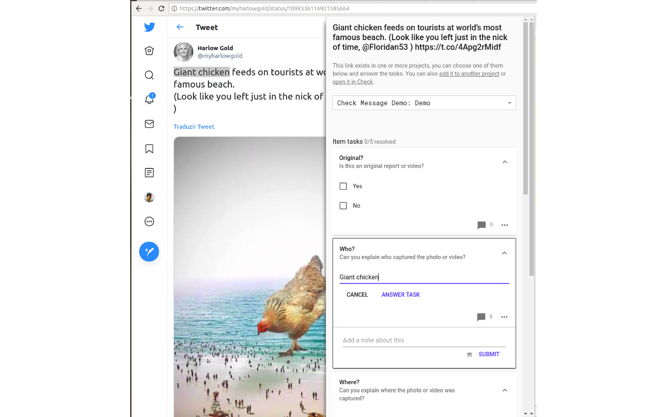Click the back arrow beside Tweet heading
Image resolution: width=667 pixels, height=417 pixels.
point(180,27)
